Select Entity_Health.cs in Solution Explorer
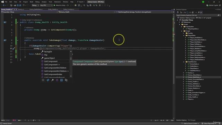 [x=193, y=97]
